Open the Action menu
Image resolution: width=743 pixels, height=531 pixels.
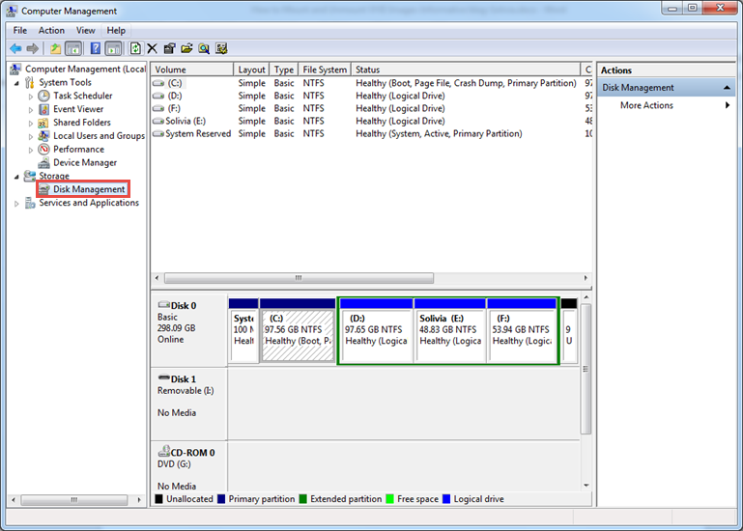pyautogui.click(x=51, y=30)
